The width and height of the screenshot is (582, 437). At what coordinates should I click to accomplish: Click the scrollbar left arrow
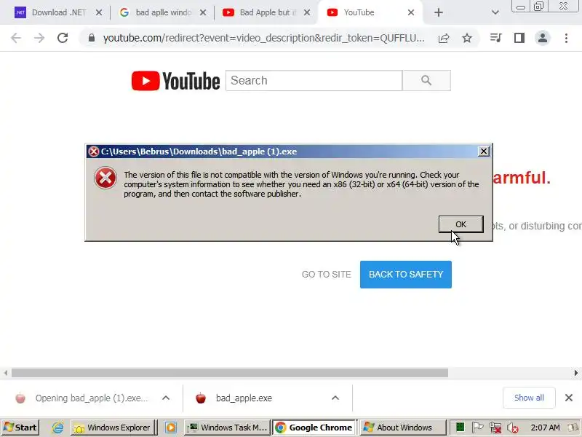pyautogui.click(x=6, y=373)
